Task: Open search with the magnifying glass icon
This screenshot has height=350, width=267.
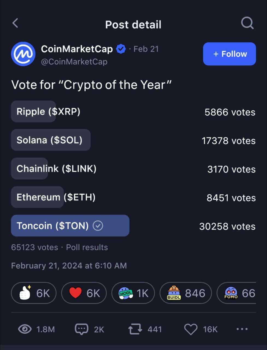Action: (247, 23)
